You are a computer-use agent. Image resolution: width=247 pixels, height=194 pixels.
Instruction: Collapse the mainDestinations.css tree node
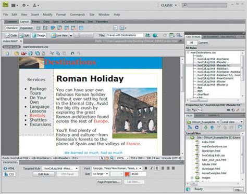point(188,52)
